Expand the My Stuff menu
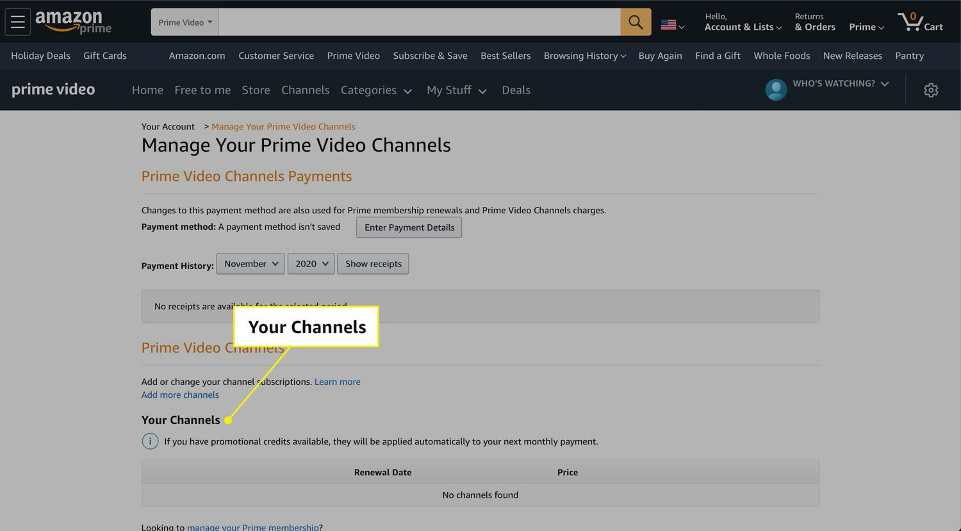The width and height of the screenshot is (961, 531). (x=457, y=90)
